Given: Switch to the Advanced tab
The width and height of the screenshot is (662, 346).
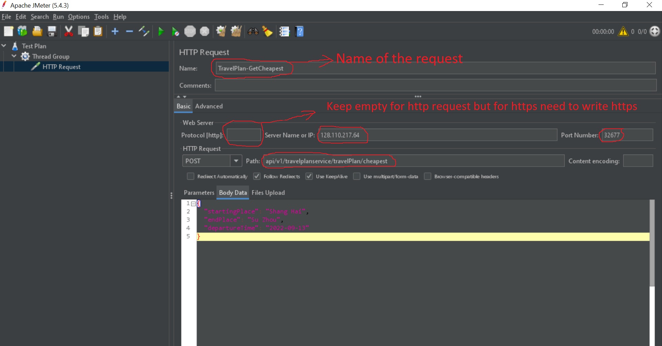Looking at the screenshot, I should click(x=209, y=106).
